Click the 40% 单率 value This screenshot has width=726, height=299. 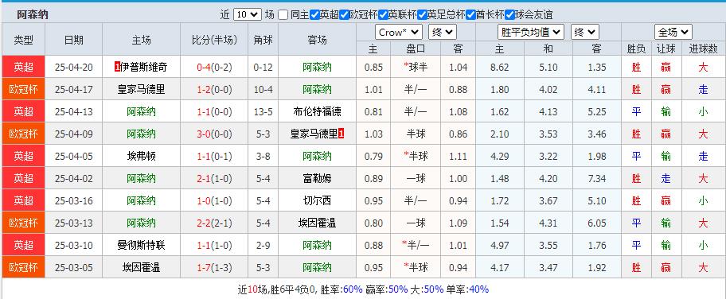[x=478, y=289]
